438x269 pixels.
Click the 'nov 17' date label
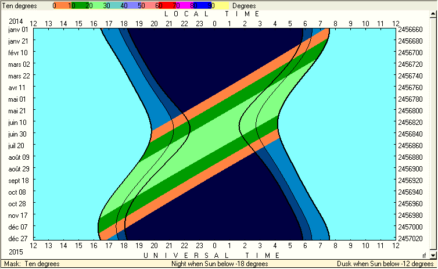[18, 216]
